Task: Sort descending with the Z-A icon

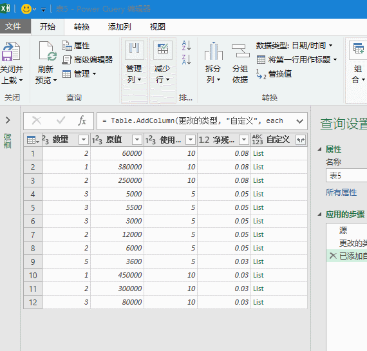Action: 187,59
